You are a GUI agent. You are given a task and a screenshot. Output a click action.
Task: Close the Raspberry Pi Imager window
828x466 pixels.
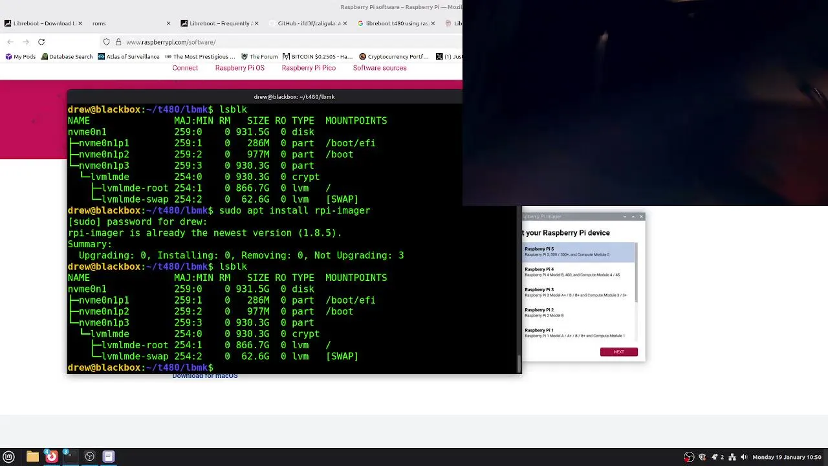click(x=641, y=217)
